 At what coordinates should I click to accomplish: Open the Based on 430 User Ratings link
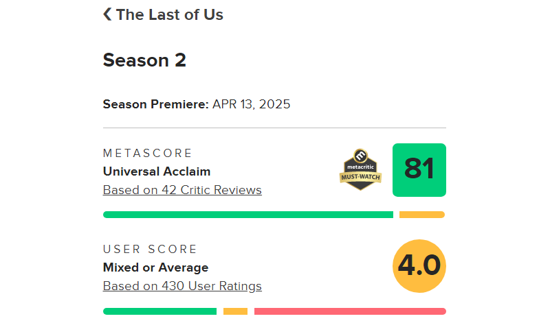tap(182, 286)
